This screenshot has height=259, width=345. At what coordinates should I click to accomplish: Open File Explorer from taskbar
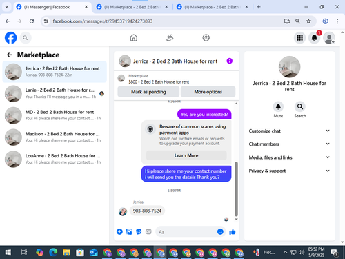(67, 252)
